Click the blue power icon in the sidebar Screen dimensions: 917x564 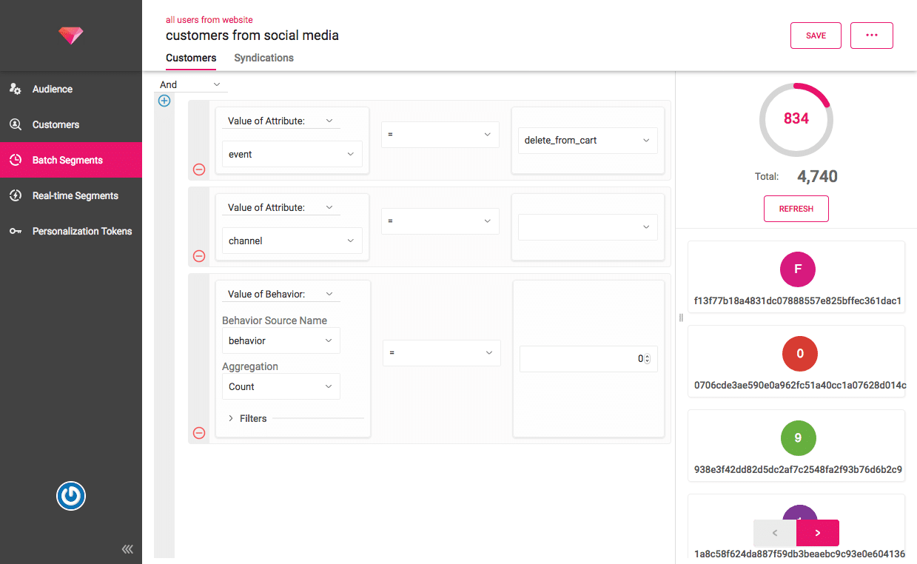point(71,496)
